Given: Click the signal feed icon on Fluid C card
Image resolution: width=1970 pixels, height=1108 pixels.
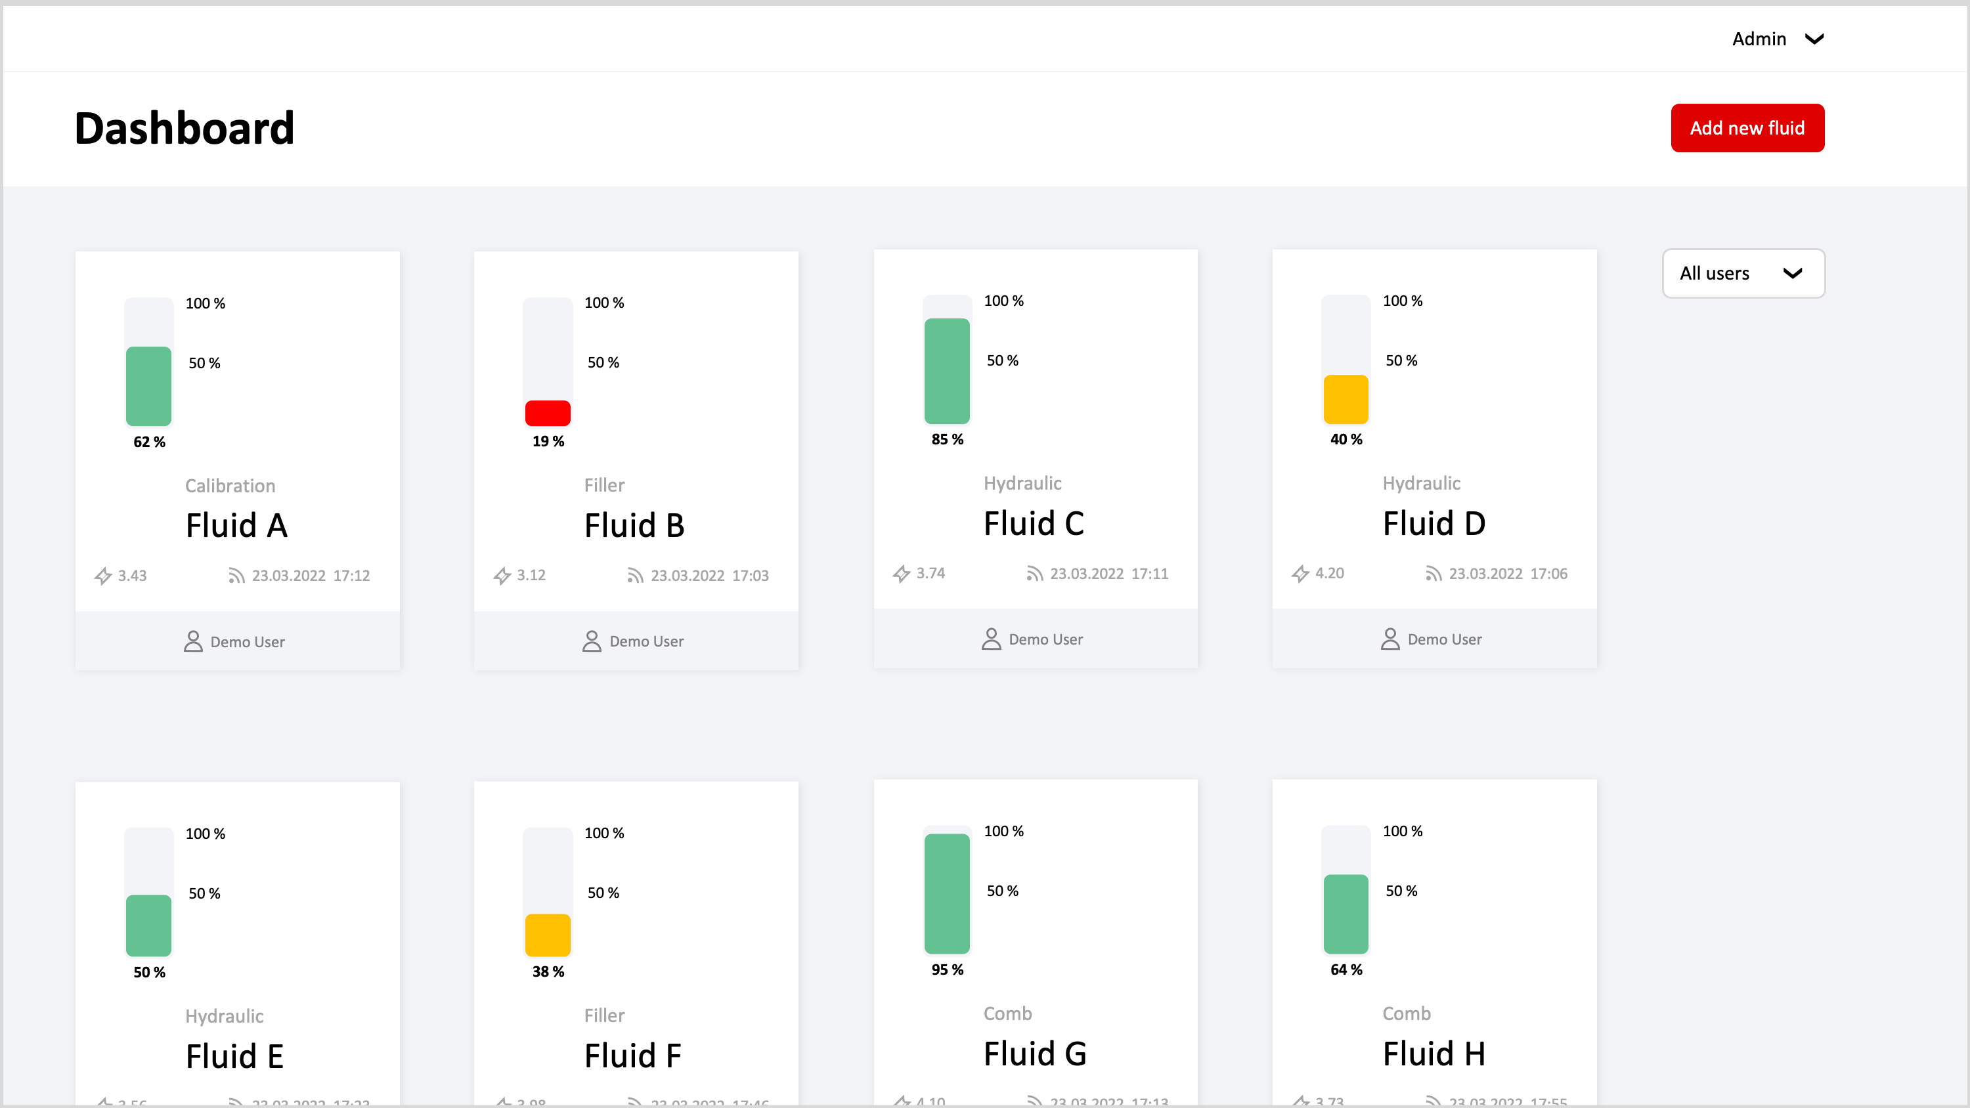Looking at the screenshot, I should click(1034, 574).
